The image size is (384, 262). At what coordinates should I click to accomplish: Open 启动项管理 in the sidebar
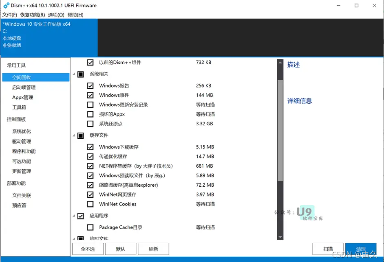(24, 87)
